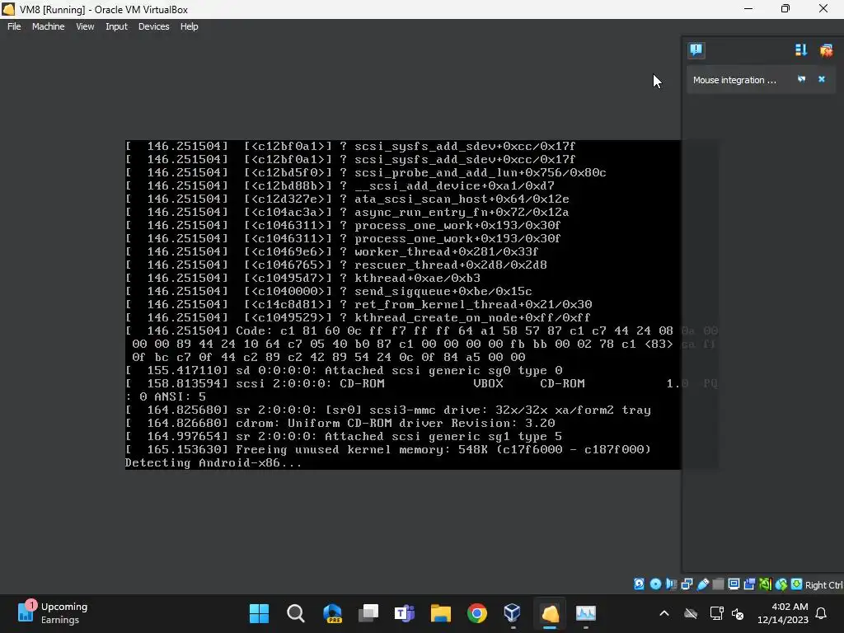Click the recording status bar icon
Viewport: 844px width, 633px height.
pos(749,584)
